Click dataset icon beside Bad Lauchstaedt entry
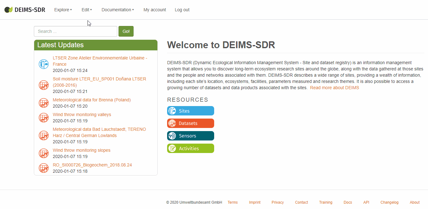The height and width of the screenshot is (209, 428). [44, 135]
